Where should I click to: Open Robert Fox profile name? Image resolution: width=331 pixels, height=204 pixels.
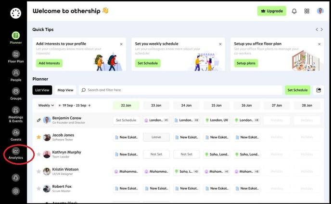(62, 187)
